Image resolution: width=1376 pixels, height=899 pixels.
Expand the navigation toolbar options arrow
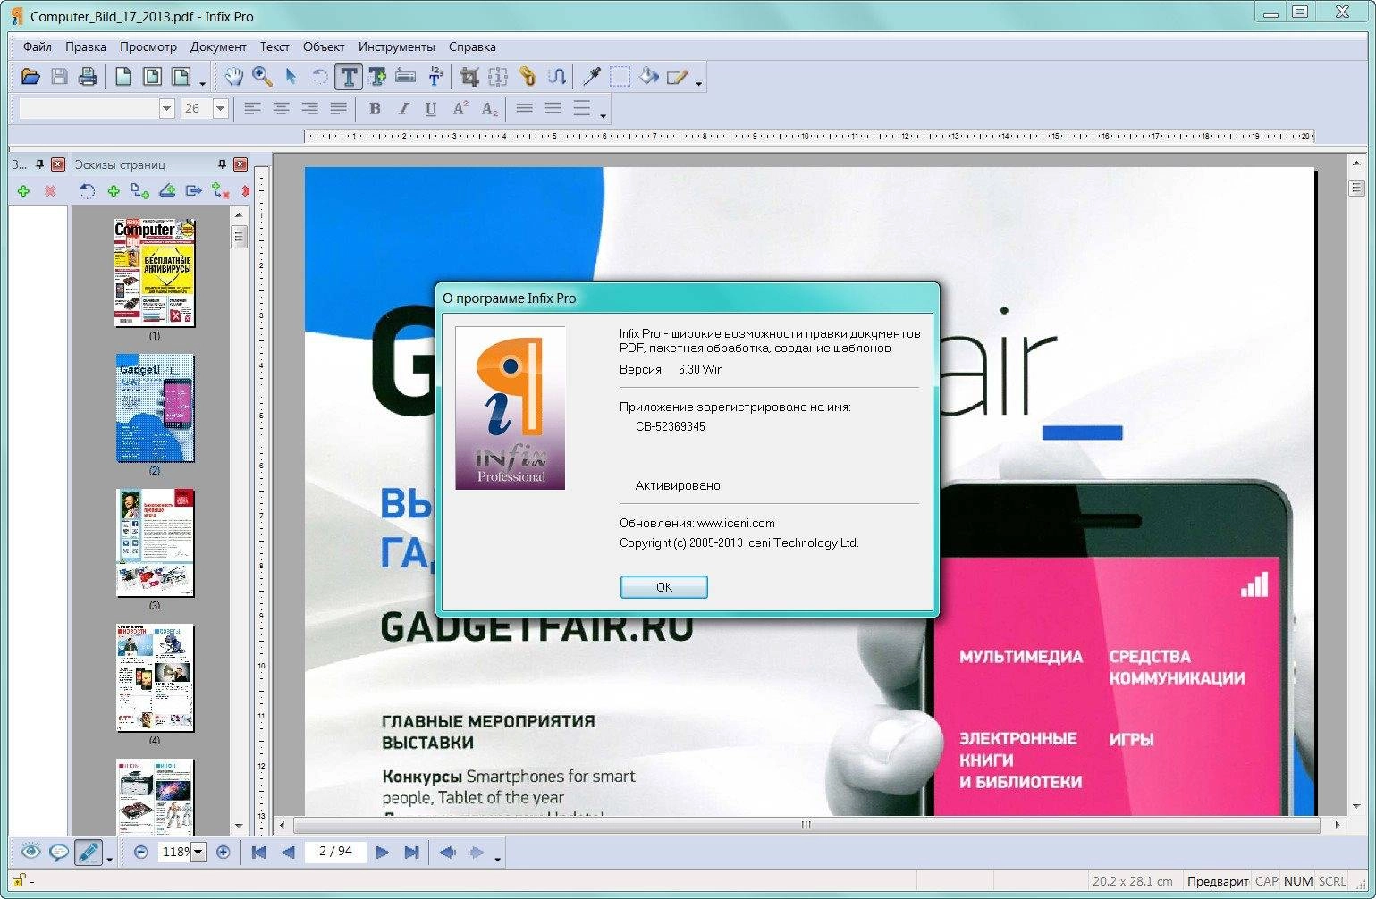[498, 860]
